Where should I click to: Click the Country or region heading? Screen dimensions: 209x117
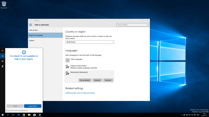click(75, 32)
